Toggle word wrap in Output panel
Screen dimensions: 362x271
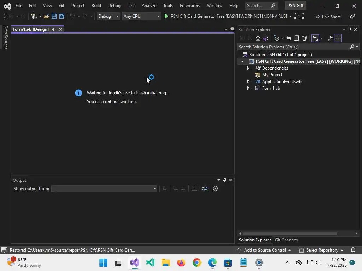(x=205, y=188)
